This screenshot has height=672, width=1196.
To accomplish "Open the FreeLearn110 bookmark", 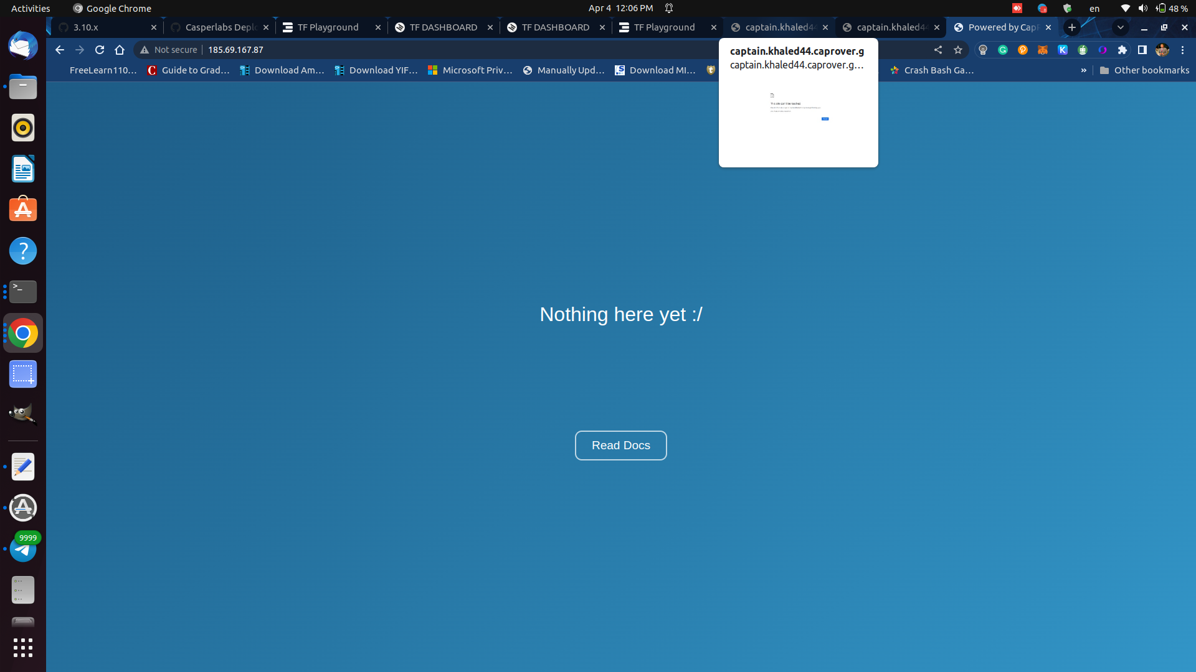I will coord(103,70).
